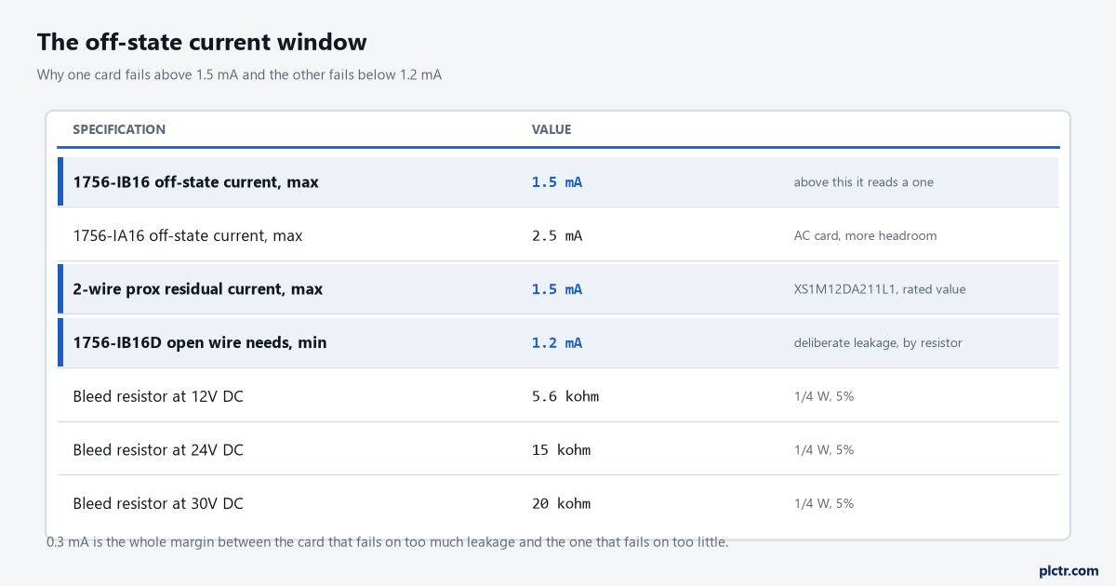
Task: Select 'Bleed resistor at 30V DC' label
Action: [158, 503]
